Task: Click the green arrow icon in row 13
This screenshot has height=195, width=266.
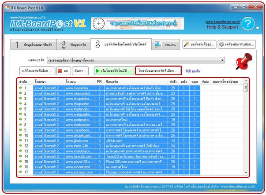Action: click(21, 151)
